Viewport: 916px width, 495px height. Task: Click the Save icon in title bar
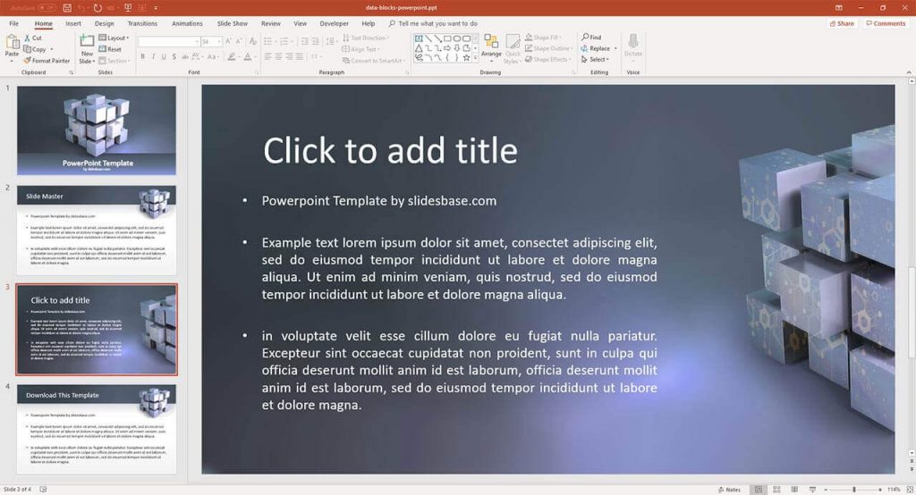(65, 7)
